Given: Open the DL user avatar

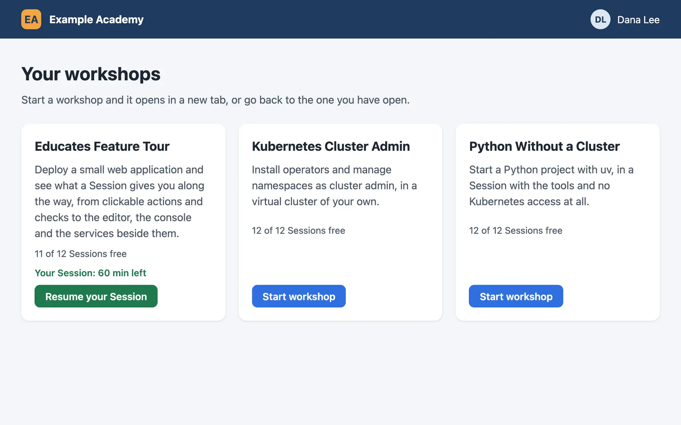Looking at the screenshot, I should pyautogui.click(x=600, y=19).
